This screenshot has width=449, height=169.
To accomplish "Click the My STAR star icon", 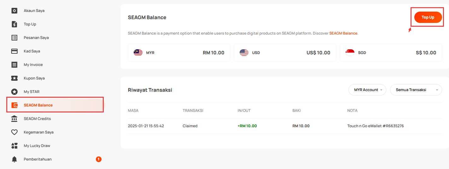I will [x=14, y=92].
